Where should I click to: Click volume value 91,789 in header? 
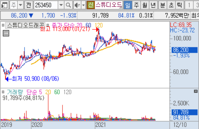[100, 15]
